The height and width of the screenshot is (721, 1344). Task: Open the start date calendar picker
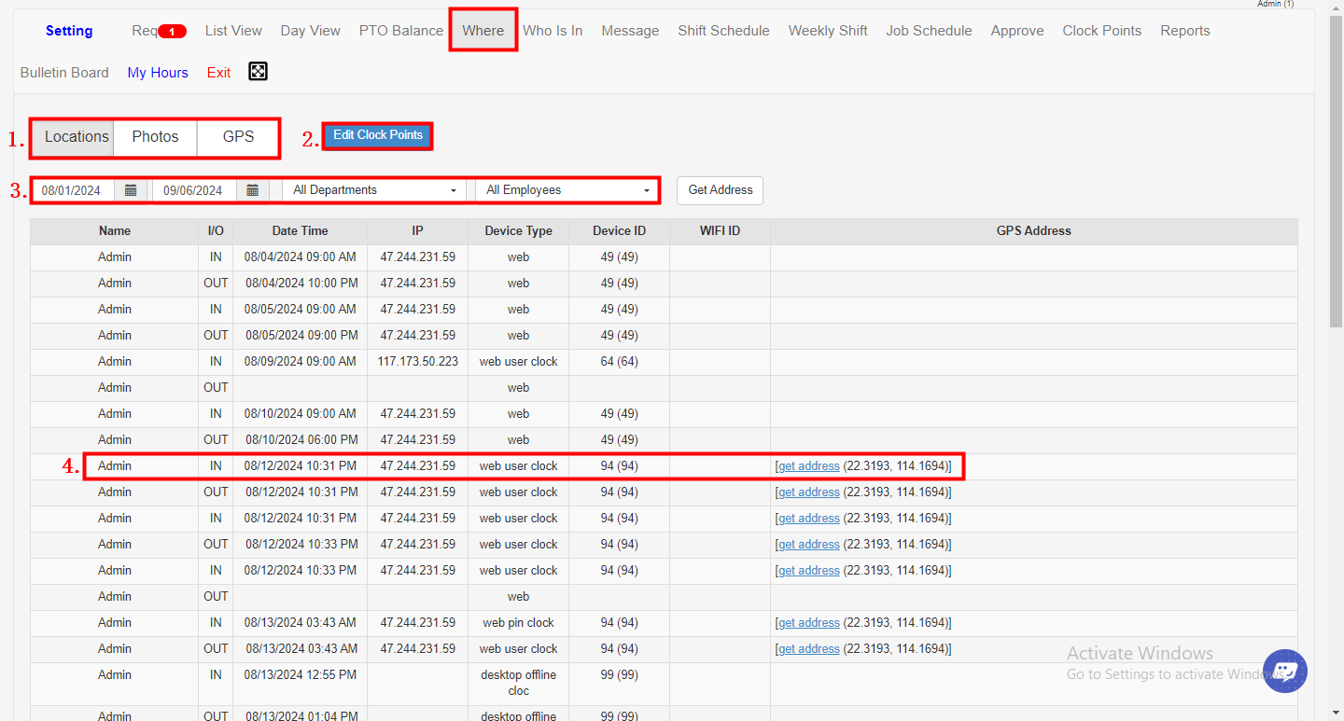point(131,190)
